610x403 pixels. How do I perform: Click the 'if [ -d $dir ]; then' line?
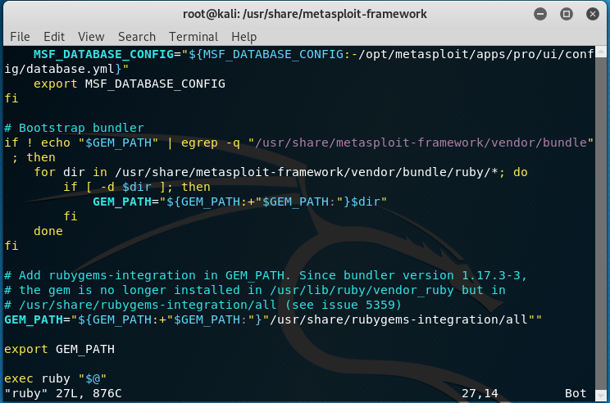tap(137, 187)
